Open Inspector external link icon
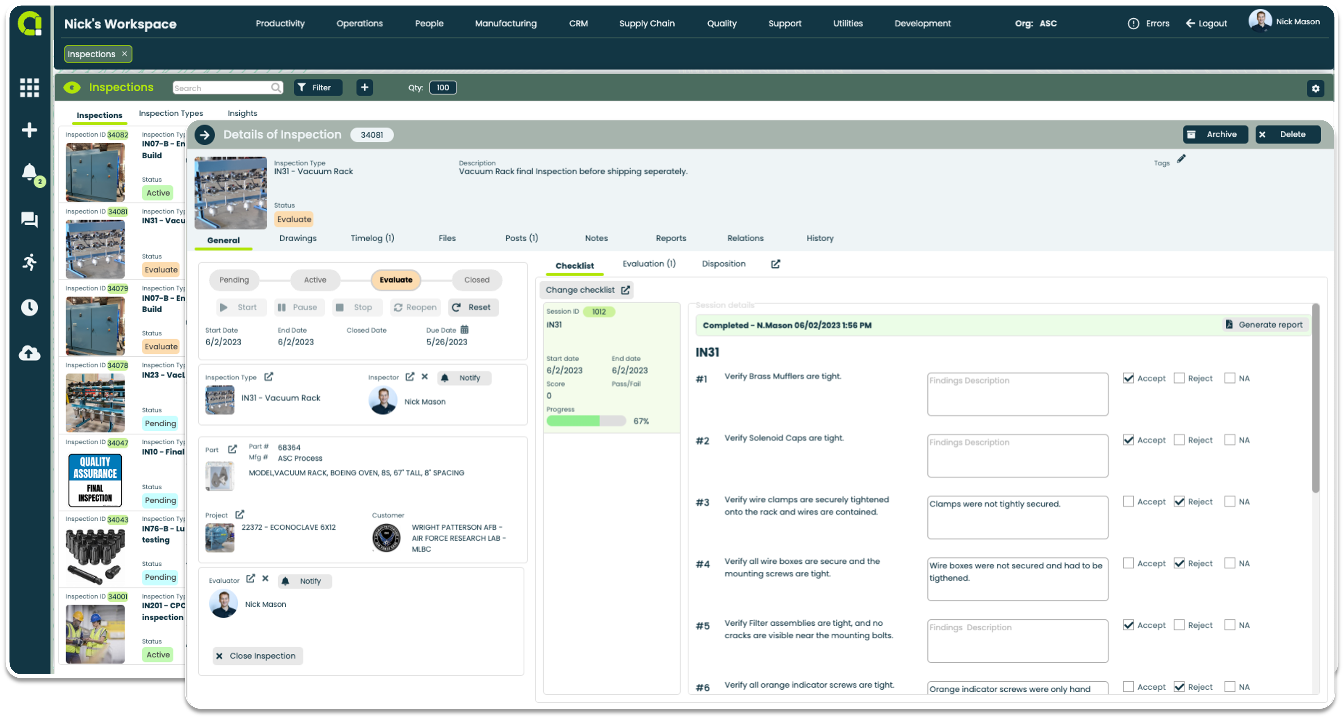 click(x=410, y=377)
